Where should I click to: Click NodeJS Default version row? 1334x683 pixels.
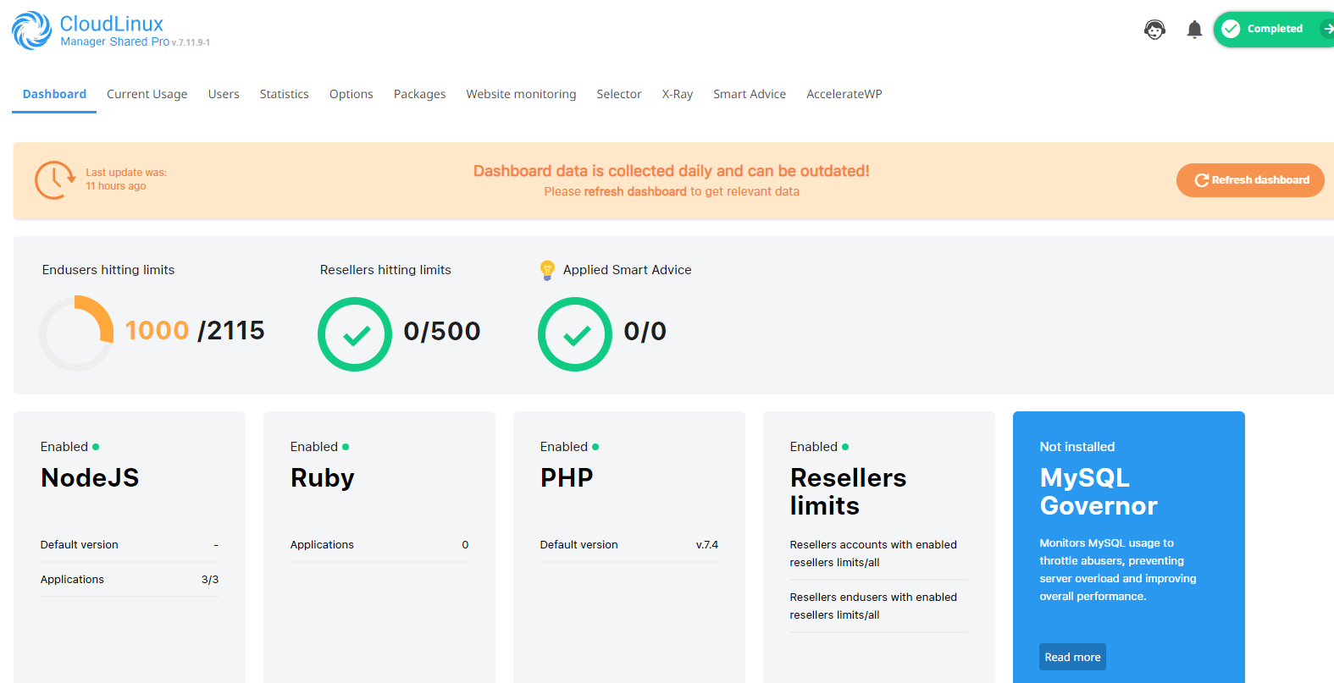tap(130, 545)
